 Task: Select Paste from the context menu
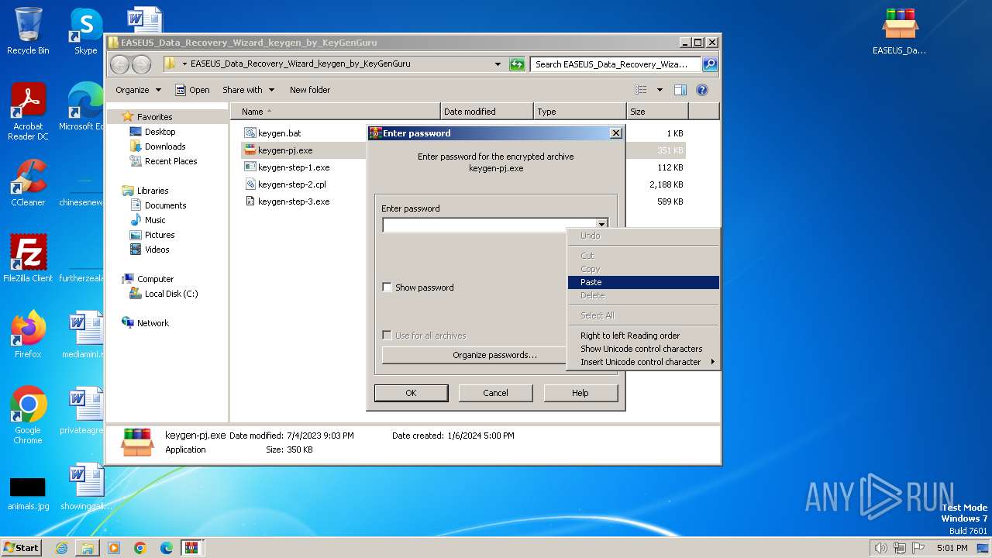(x=643, y=282)
